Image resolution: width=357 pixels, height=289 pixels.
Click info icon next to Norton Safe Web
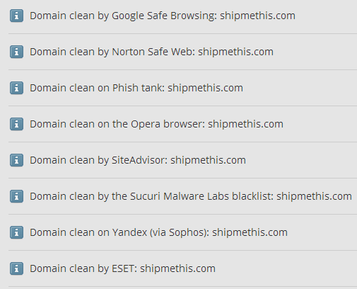(x=16, y=52)
